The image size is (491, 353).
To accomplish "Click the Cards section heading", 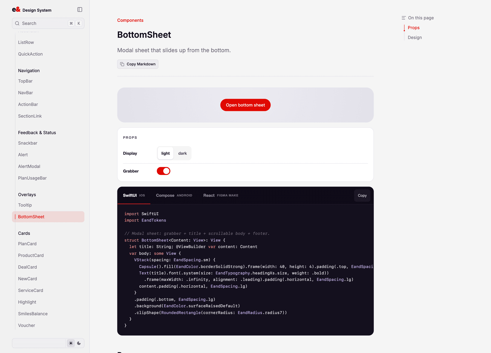I will [x=24, y=233].
